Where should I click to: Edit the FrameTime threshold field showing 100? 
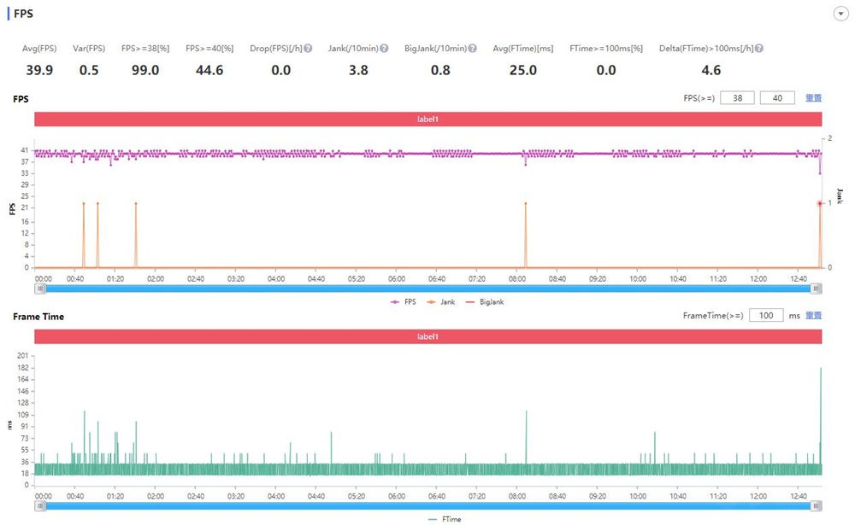pyautogui.click(x=766, y=315)
